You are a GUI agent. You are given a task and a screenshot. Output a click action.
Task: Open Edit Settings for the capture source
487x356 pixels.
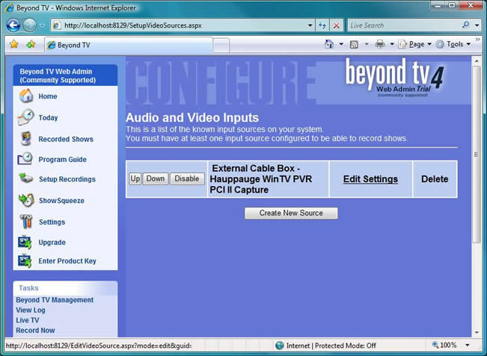tap(370, 179)
